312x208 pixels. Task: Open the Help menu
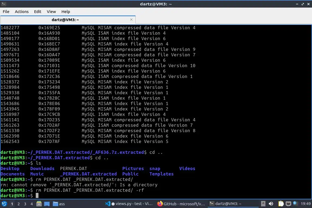pyautogui.click(x=66, y=12)
